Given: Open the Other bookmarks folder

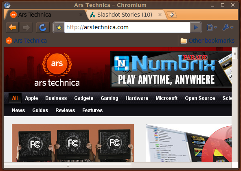Looking at the screenshot, I should (x=207, y=41).
